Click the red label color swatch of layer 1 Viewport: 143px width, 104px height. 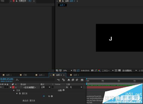(x=13, y=87)
